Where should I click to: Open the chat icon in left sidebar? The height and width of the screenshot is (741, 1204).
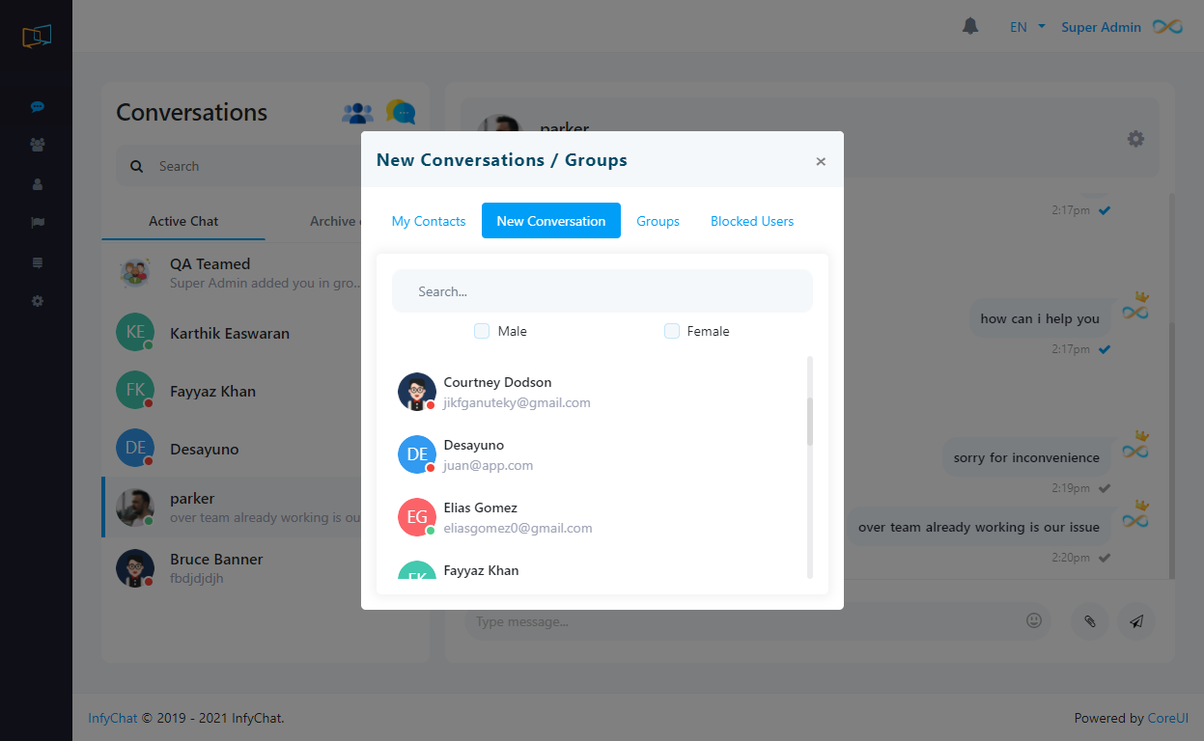[x=38, y=107]
